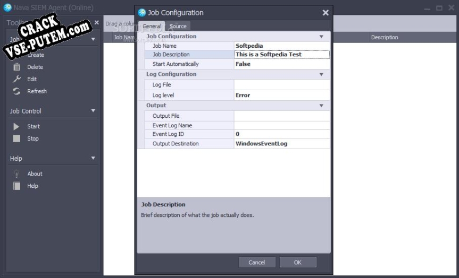Select the Log level property label
Image resolution: width=459 pixels, height=278 pixels.
163,95
